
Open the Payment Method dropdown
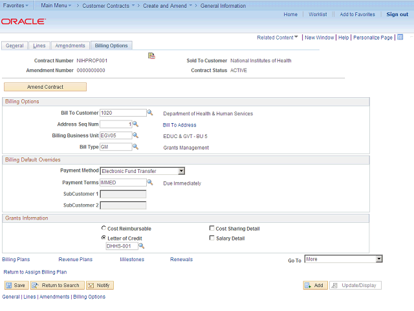(142, 171)
